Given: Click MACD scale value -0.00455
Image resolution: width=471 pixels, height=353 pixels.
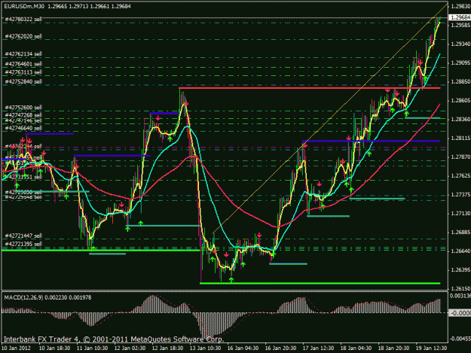Looking at the screenshot, I should click(x=460, y=339).
